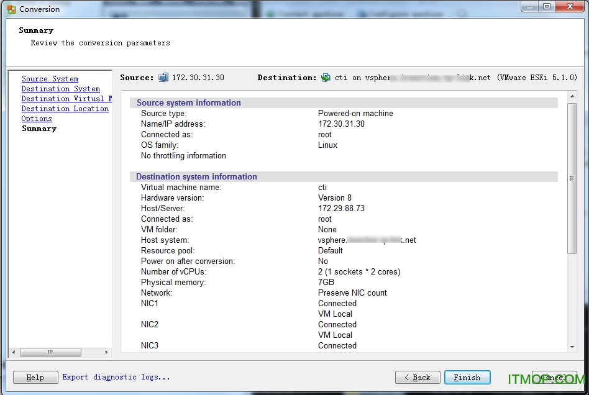Select the Summary step in sidebar
This screenshot has width=589, height=395.
tap(39, 129)
